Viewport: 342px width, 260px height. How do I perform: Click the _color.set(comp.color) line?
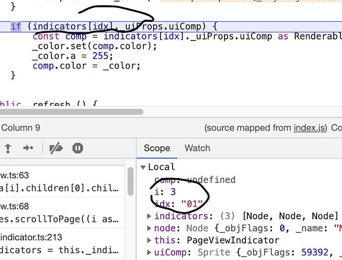pos(95,46)
